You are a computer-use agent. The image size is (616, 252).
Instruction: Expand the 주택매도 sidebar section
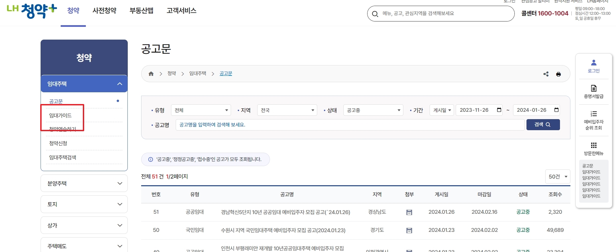84,246
